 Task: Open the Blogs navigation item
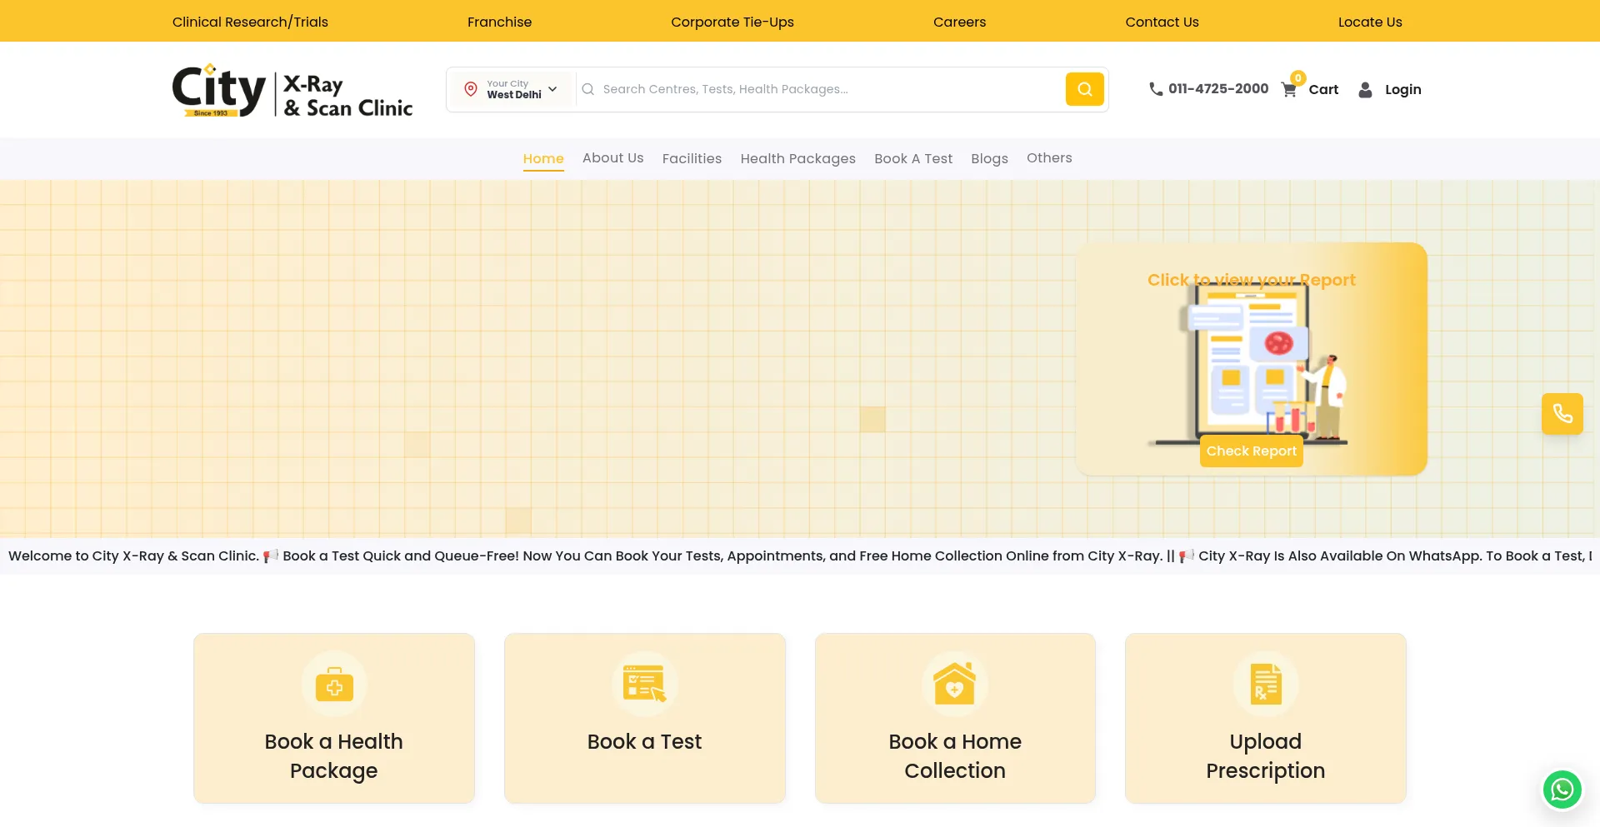pyautogui.click(x=989, y=158)
